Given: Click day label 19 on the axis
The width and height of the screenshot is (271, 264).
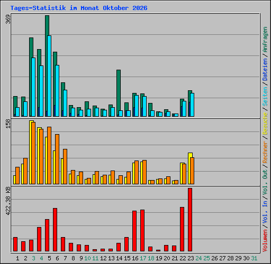Looking at the screenshot, I should coord(159,258).
